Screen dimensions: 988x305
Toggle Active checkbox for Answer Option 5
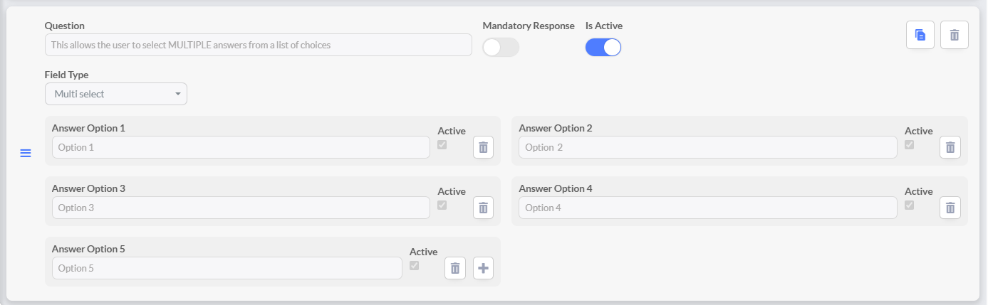point(415,265)
